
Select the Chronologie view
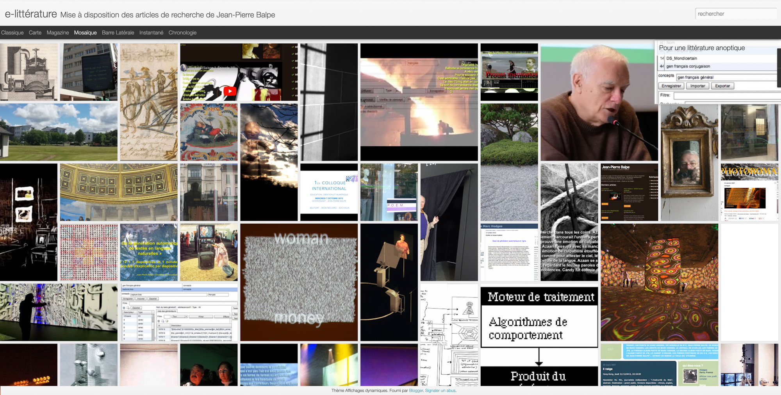click(x=182, y=33)
